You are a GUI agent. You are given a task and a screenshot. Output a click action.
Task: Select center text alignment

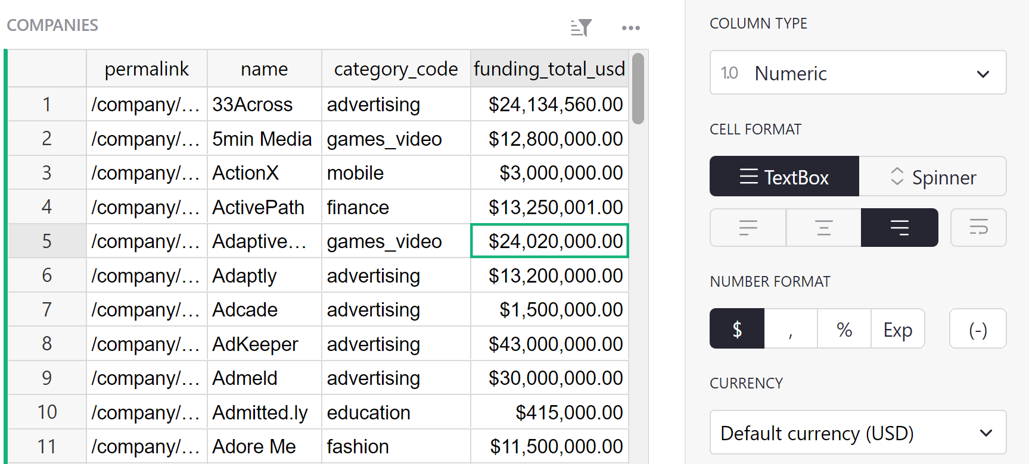823,228
